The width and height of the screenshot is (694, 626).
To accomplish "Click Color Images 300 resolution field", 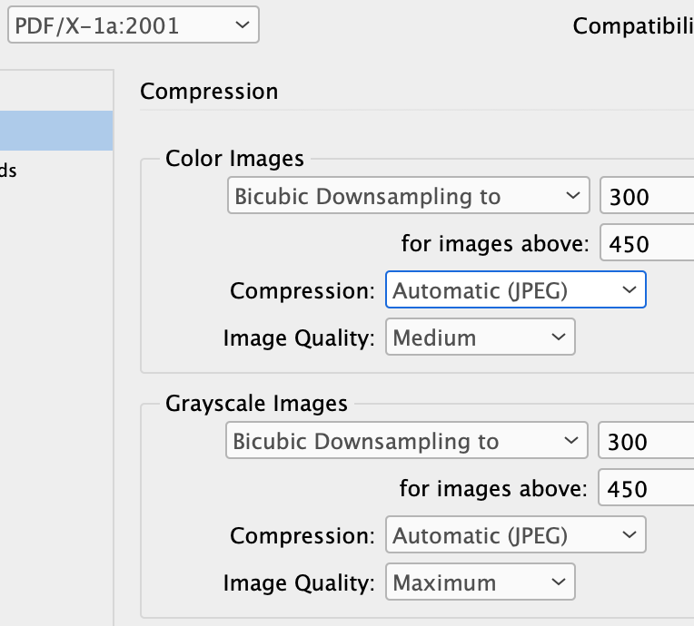I will (647, 196).
